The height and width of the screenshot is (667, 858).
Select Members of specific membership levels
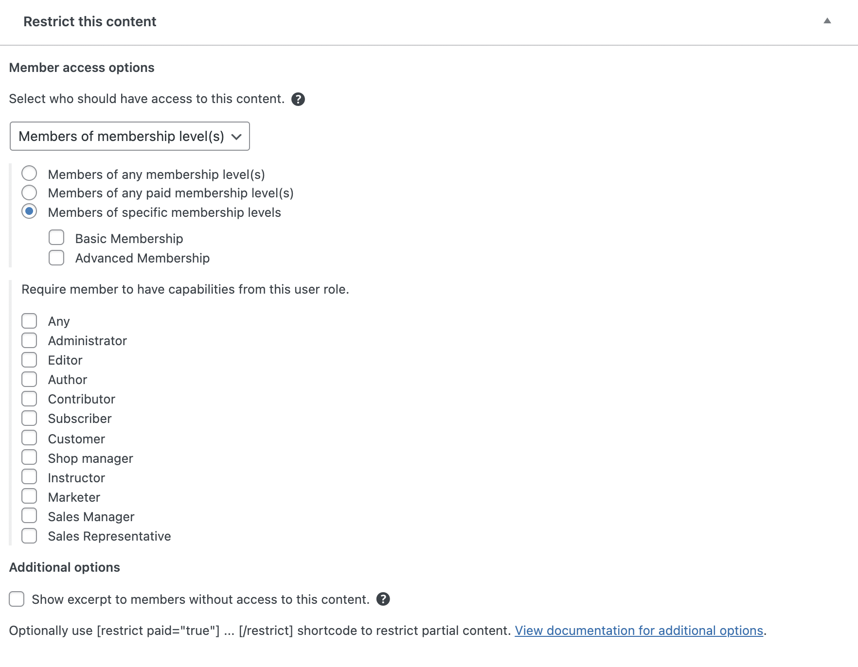[x=29, y=211]
